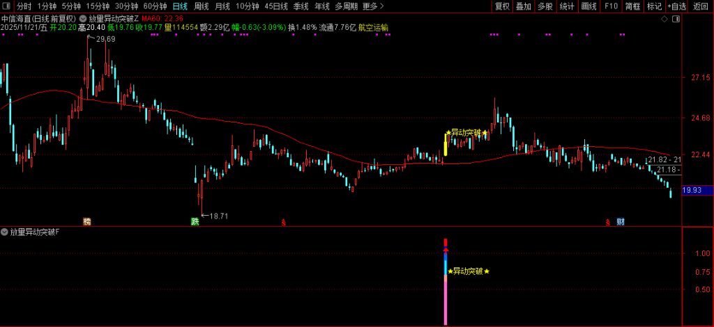Switch to the 周线 weekly period tab
Screen dimensions: 714x327
202,6
